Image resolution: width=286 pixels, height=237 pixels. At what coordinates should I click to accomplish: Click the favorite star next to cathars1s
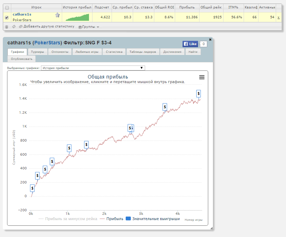[58, 15]
